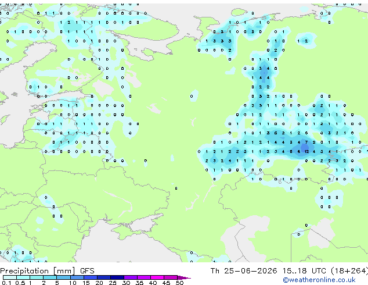
Task: Click the legend scale label '0.1'
Action: pyautogui.click(x=6, y=283)
